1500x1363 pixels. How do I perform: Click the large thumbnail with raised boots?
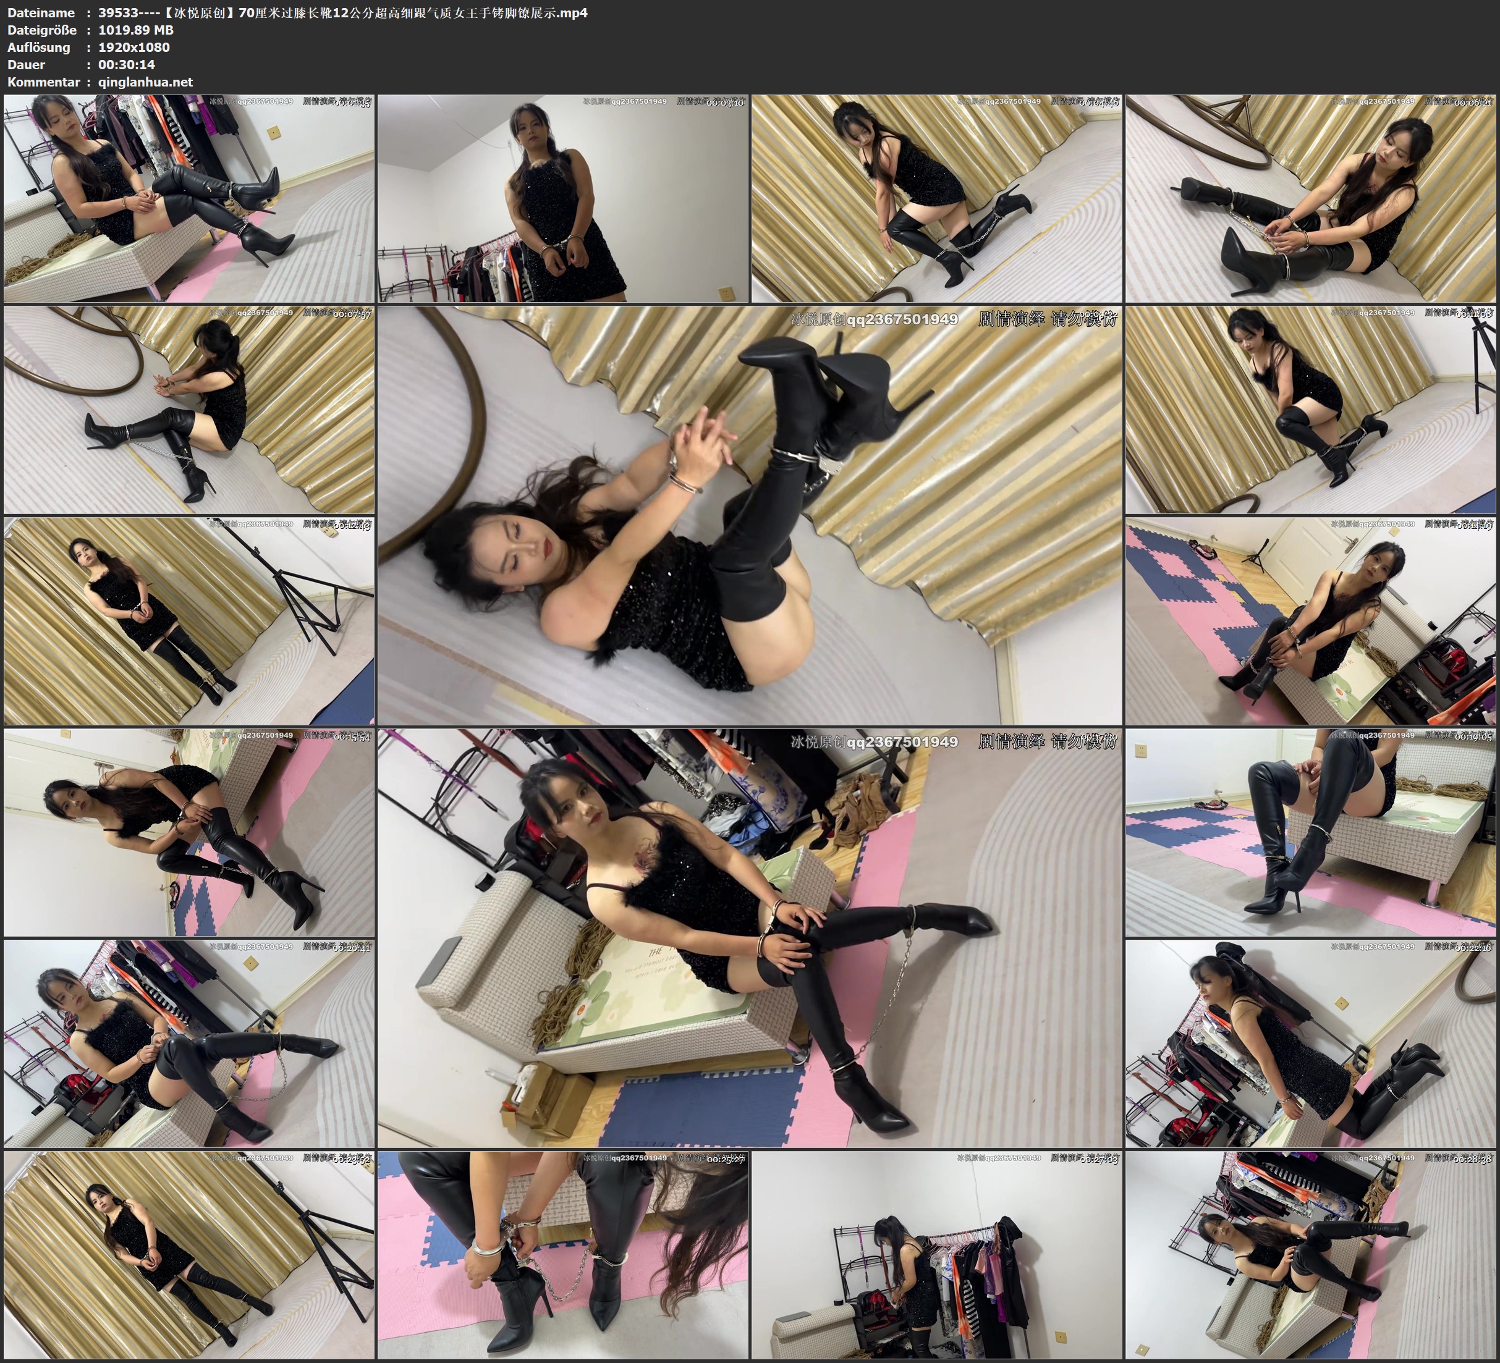[x=749, y=515]
